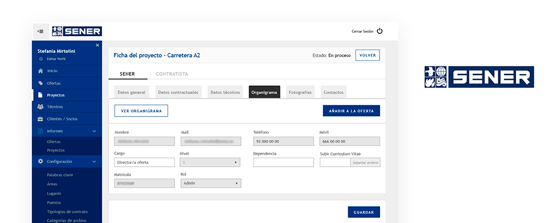Click the Ofertas tag icon in the sidebar
The height and width of the screenshot is (223, 559).
(x=40, y=83)
